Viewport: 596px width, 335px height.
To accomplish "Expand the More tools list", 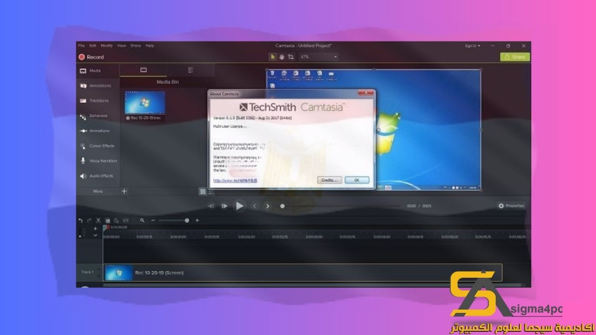I will [x=98, y=191].
